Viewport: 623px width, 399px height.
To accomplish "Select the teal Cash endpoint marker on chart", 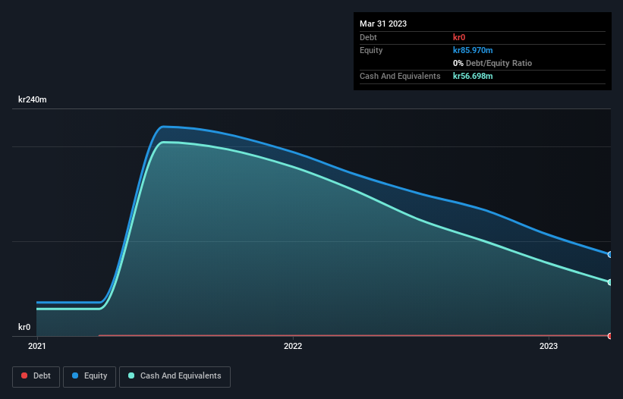I will (610, 282).
